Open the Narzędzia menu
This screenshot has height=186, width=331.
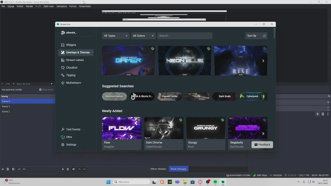(x=62, y=6)
